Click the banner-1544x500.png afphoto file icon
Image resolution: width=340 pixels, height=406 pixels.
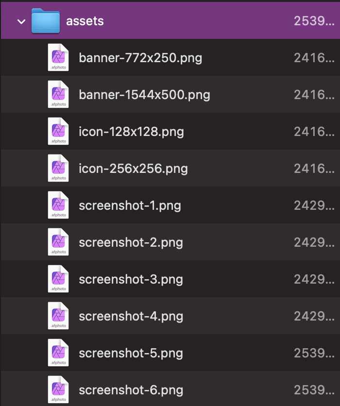coord(58,95)
